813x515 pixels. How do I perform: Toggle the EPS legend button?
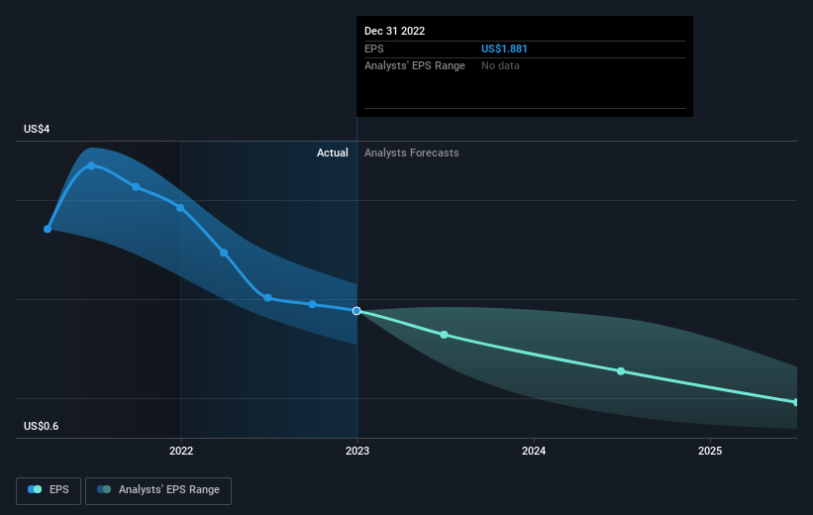pos(49,490)
